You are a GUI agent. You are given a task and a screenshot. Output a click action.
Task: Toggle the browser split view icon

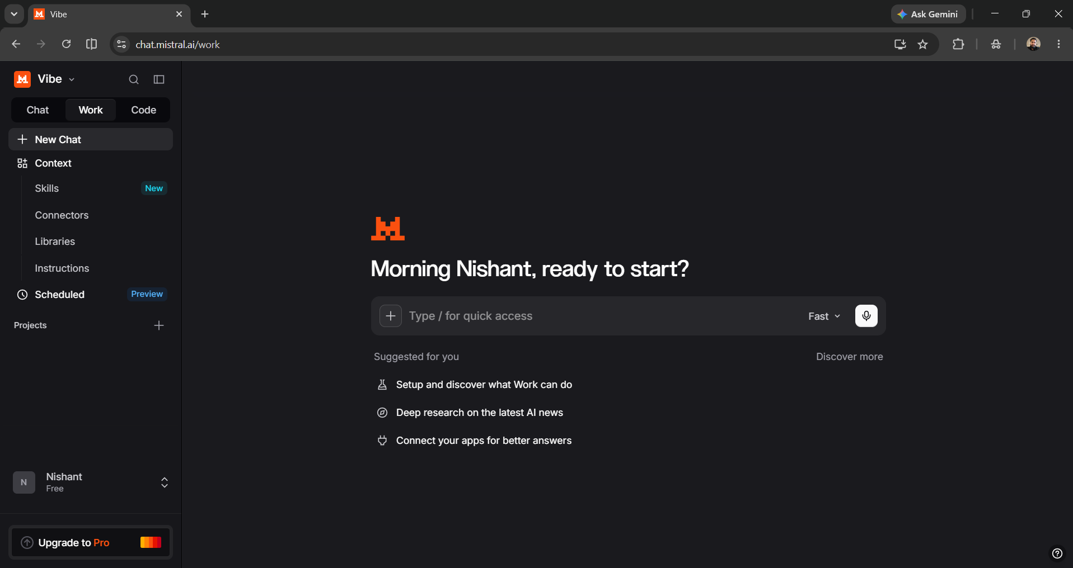(91, 44)
